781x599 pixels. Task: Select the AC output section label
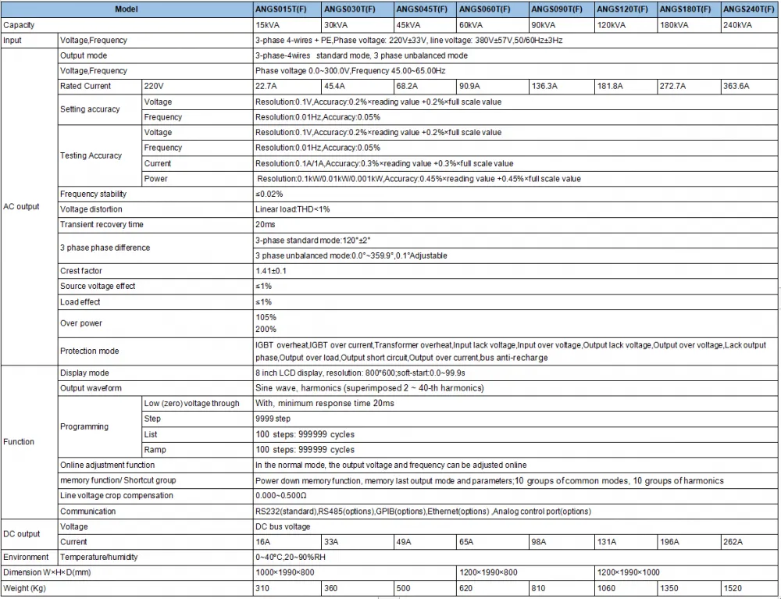point(21,207)
